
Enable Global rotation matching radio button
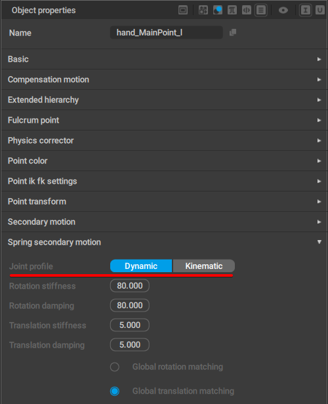[x=115, y=367]
